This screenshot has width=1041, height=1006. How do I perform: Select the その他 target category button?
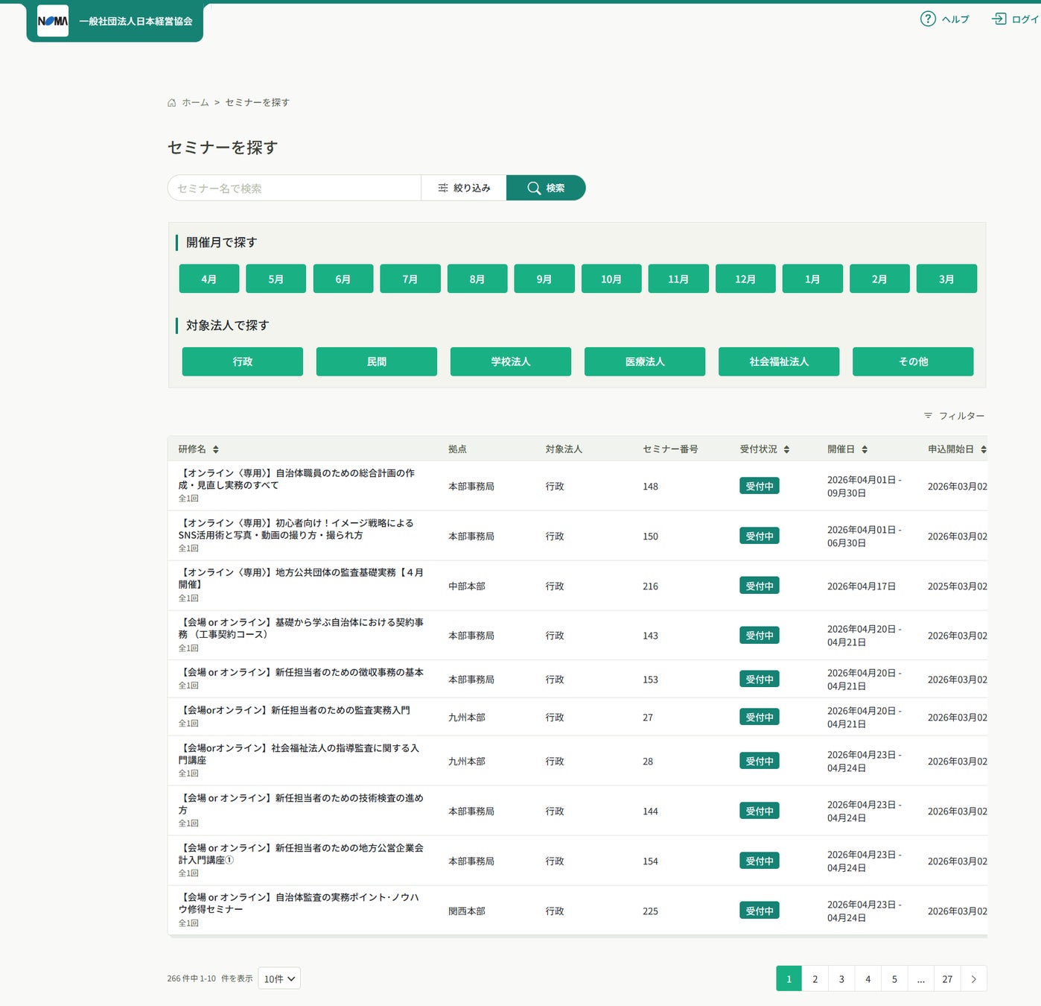pos(913,361)
